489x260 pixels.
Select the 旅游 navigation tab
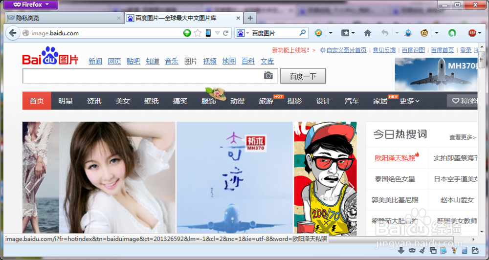[266, 101]
